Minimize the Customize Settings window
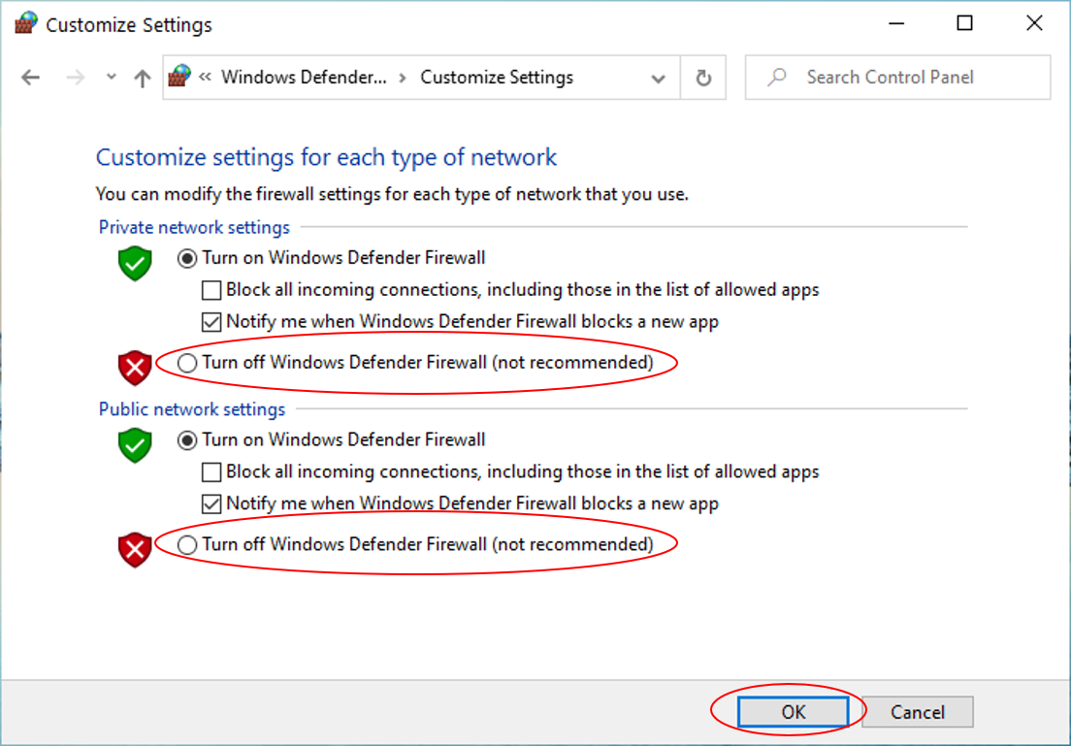This screenshot has height=746, width=1071. tap(896, 24)
